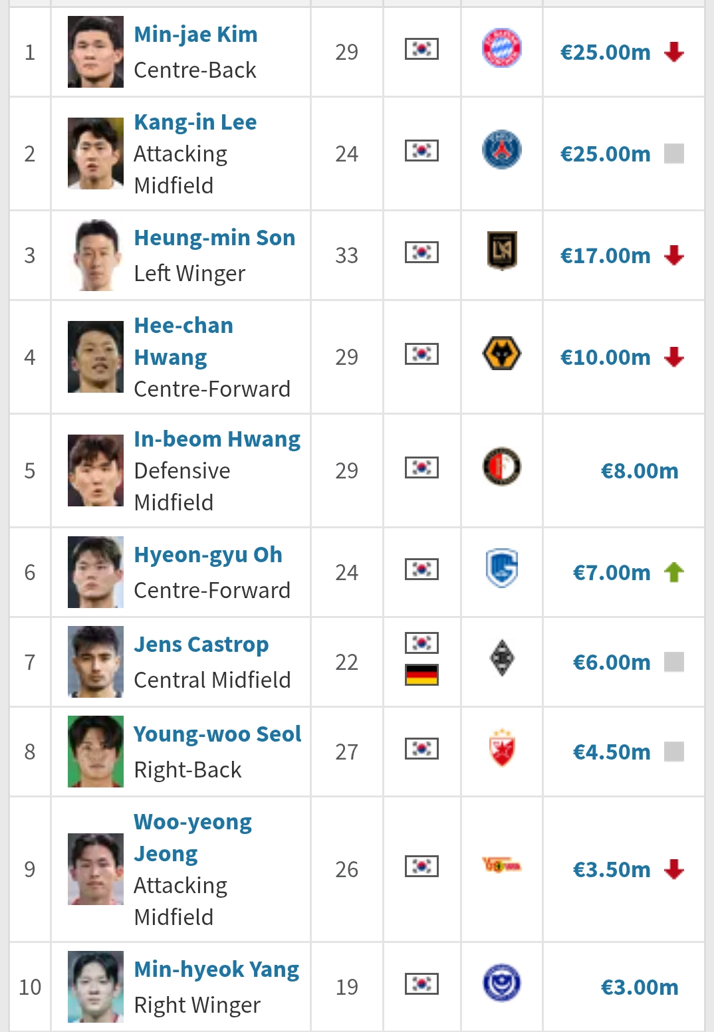Click the South Korea flag for Min-jae Kim
714x1032 pixels.
(x=421, y=49)
